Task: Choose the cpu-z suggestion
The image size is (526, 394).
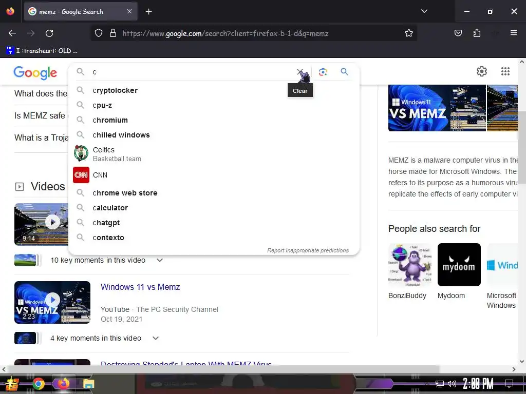Action: click(x=213, y=105)
